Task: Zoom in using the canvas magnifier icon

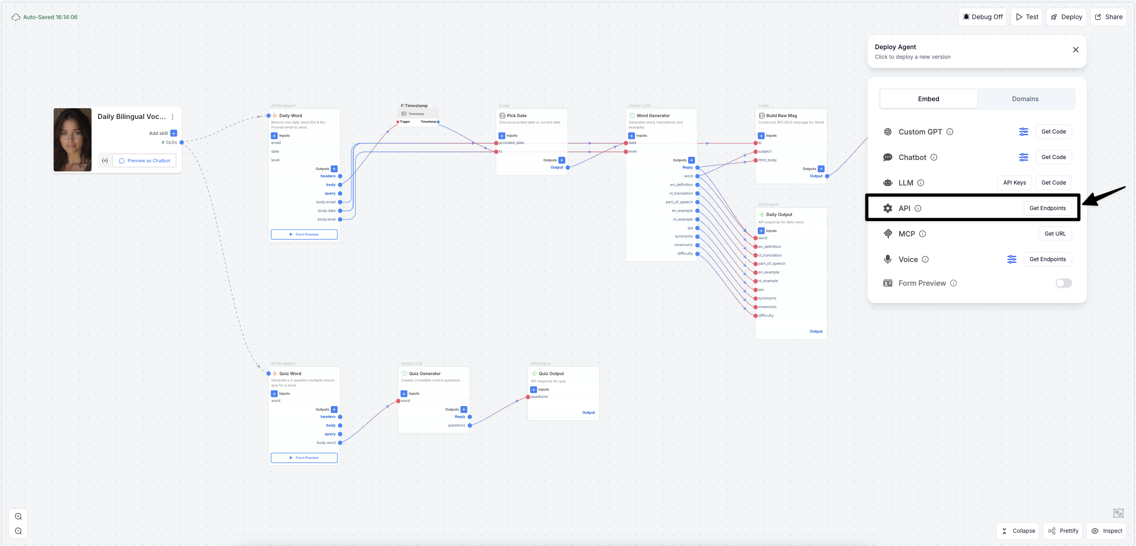Action: (18, 516)
